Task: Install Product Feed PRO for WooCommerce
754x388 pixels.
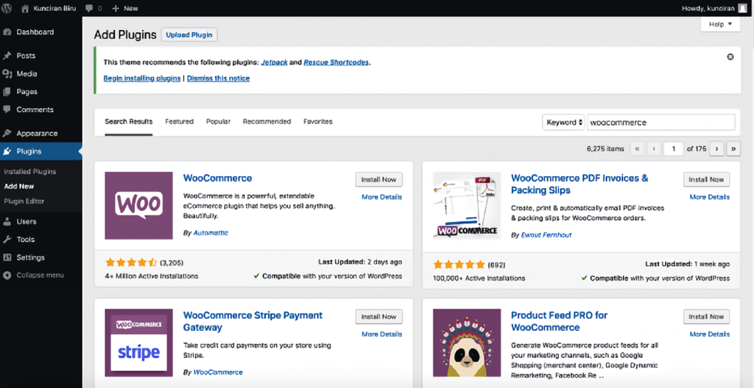Action: pyautogui.click(x=706, y=317)
